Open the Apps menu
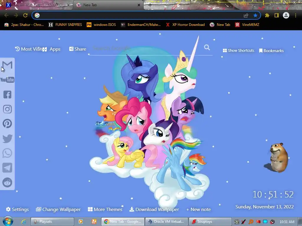This screenshot has width=302, height=226. tap(51, 49)
